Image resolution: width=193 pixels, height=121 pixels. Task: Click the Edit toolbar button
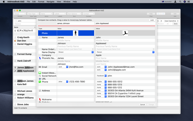[x=175, y=14]
